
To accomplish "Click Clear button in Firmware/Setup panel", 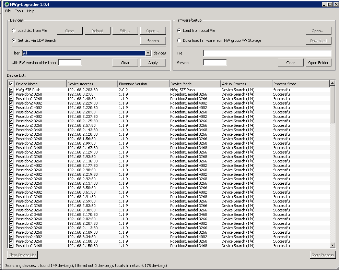I will (x=291, y=63).
